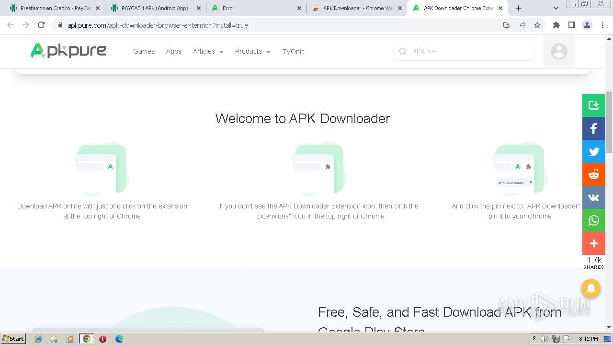Screen dimensions: 613x345
Task: Open the Chrome Extensions puzzle icon
Action: tap(556, 25)
